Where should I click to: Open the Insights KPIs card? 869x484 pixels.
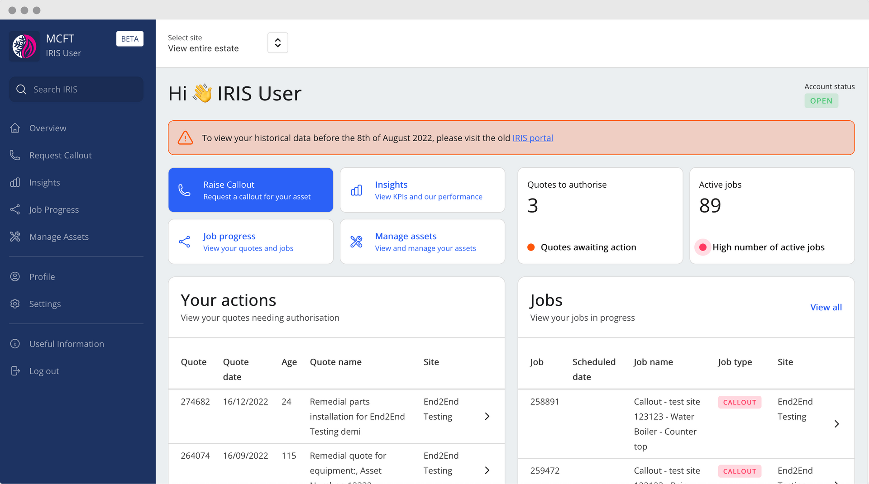[422, 190]
